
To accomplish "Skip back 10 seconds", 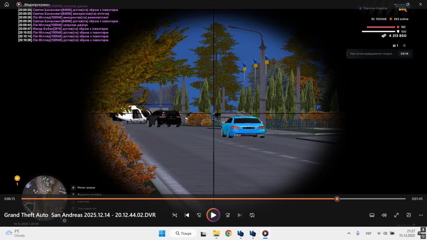I will point(199,215).
